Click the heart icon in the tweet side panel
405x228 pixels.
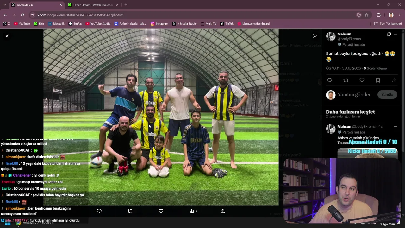tap(362, 80)
